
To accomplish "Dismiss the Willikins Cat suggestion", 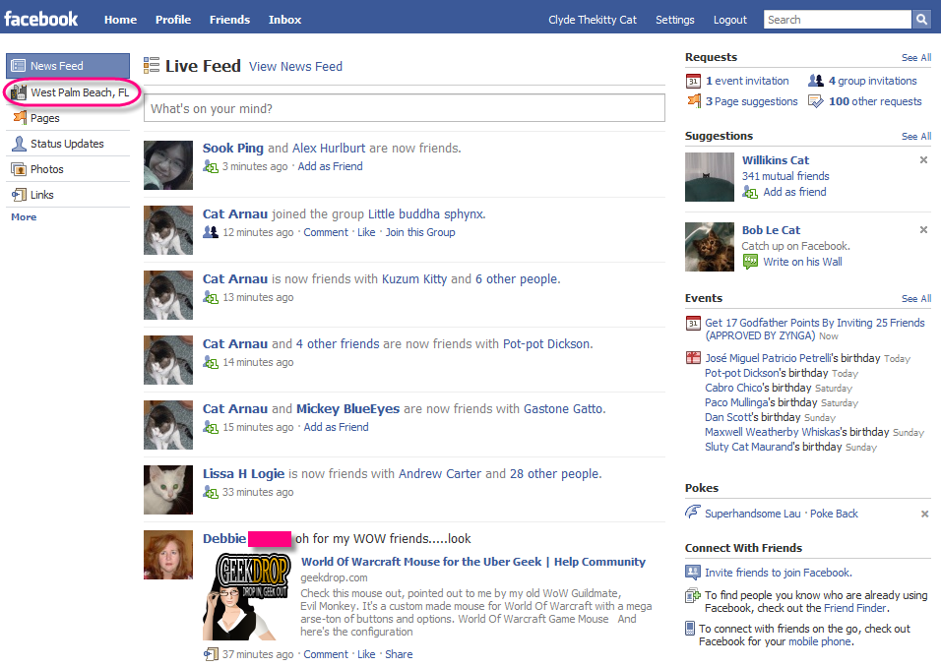I will 923,160.
